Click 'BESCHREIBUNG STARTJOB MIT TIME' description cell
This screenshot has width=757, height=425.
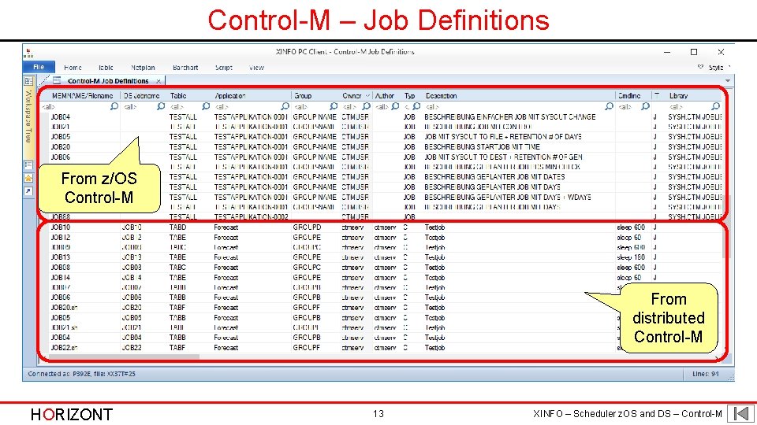482,147
